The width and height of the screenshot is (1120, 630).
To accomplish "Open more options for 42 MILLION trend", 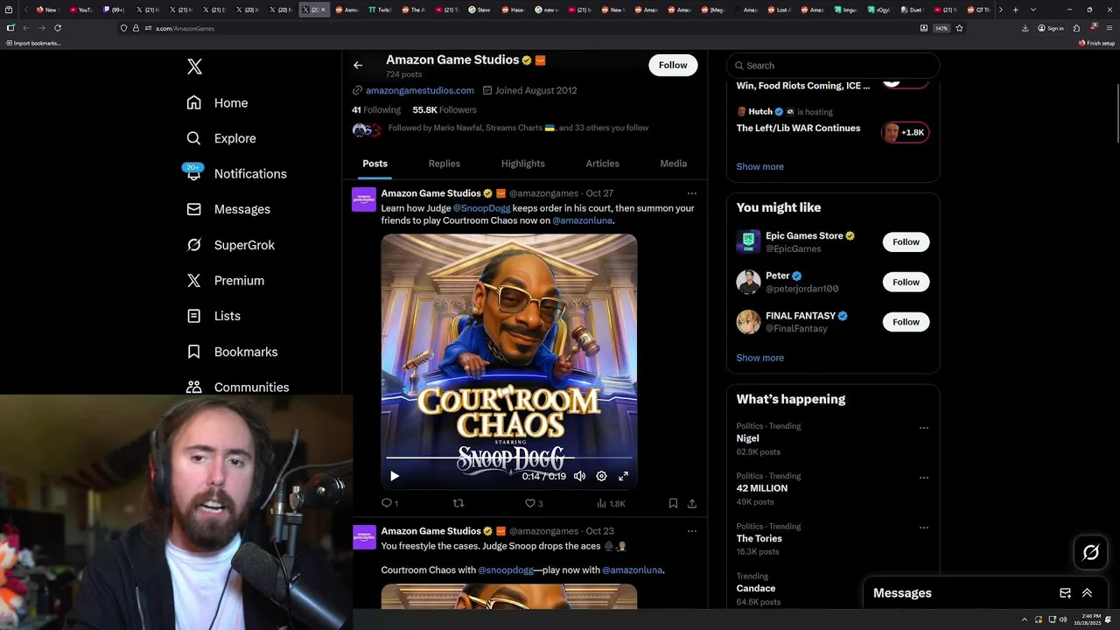I will point(924,478).
